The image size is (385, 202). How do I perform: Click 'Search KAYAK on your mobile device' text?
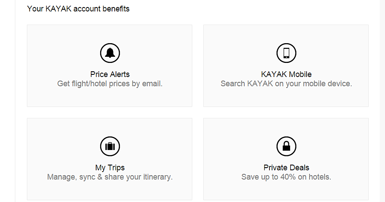(286, 84)
